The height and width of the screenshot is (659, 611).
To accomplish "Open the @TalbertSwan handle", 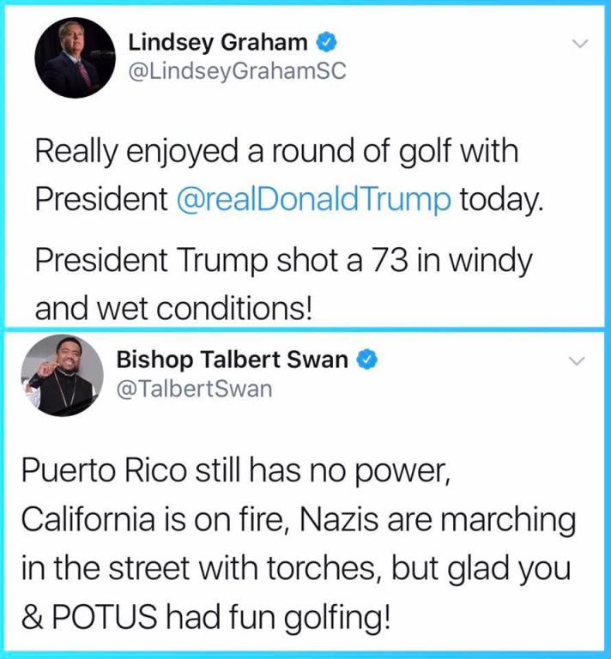I will point(193,389).
